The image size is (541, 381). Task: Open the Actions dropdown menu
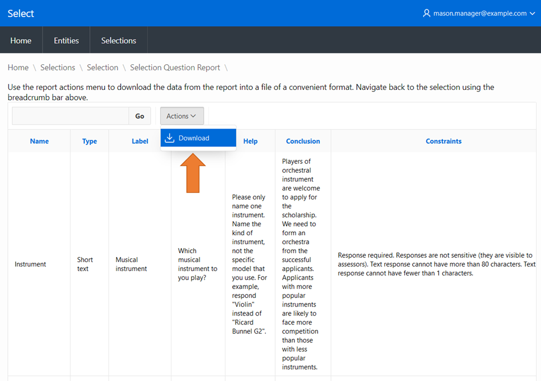tap(181, 116)
